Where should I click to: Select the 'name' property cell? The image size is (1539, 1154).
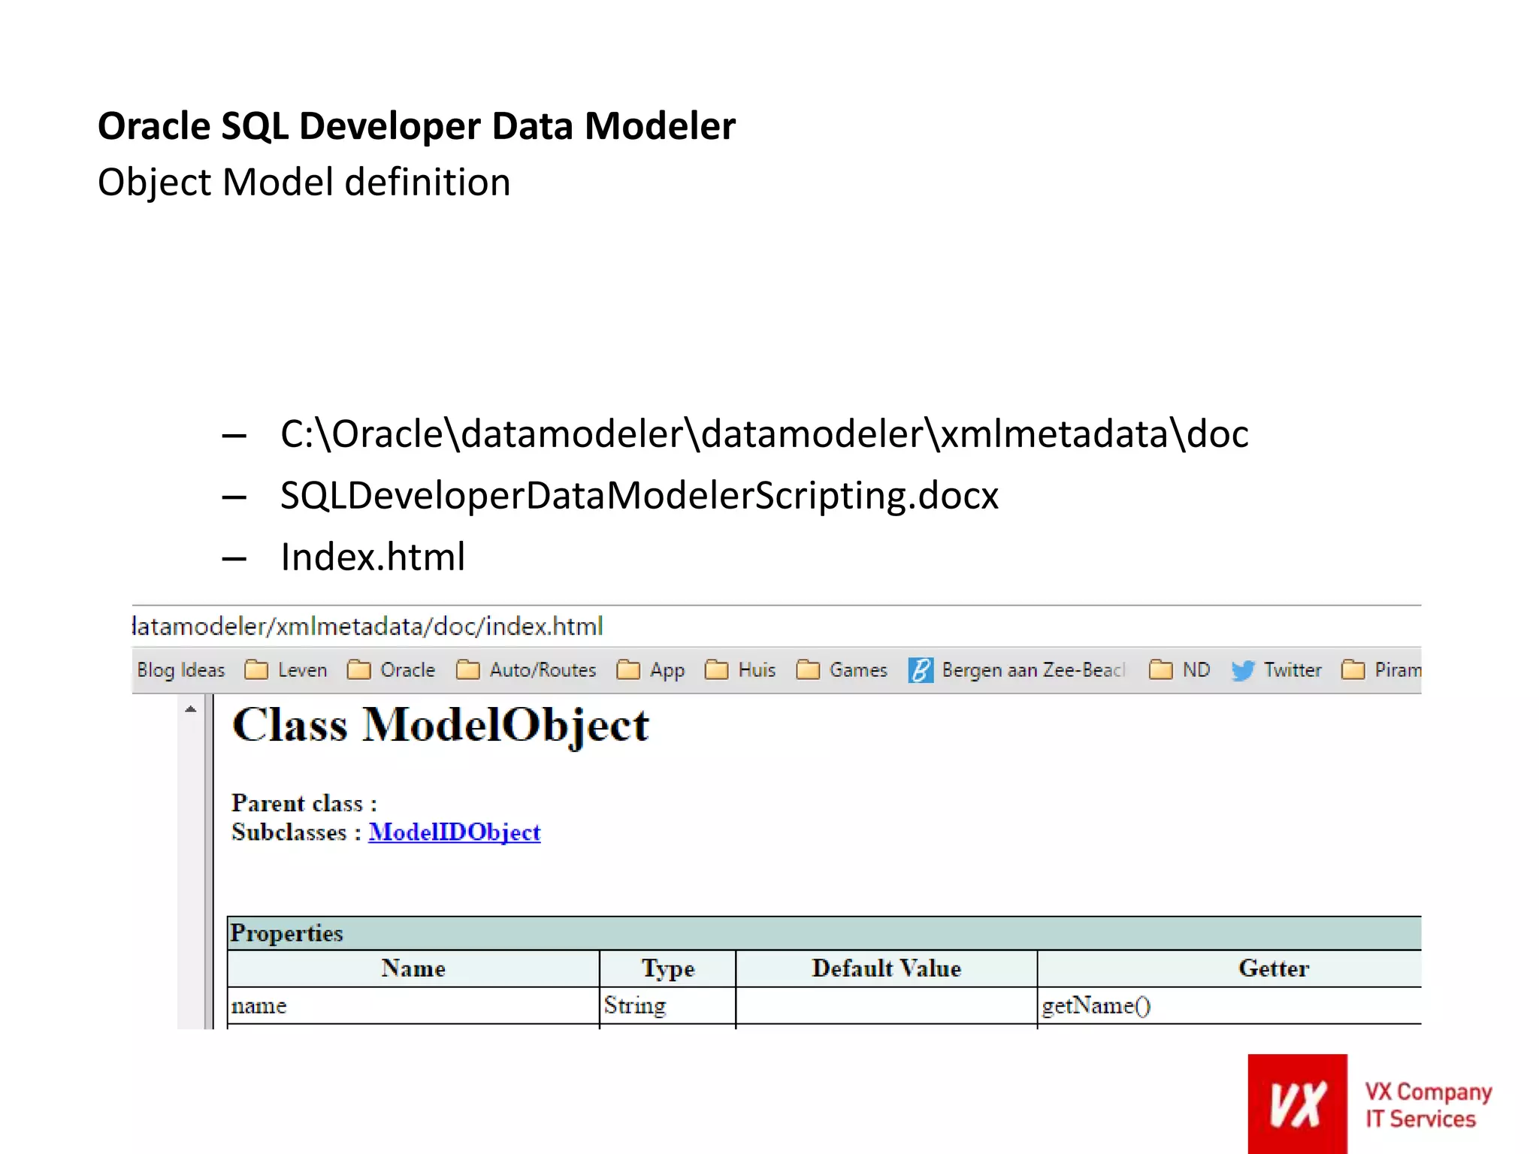pyautogui.click(x=413, y=1005)
